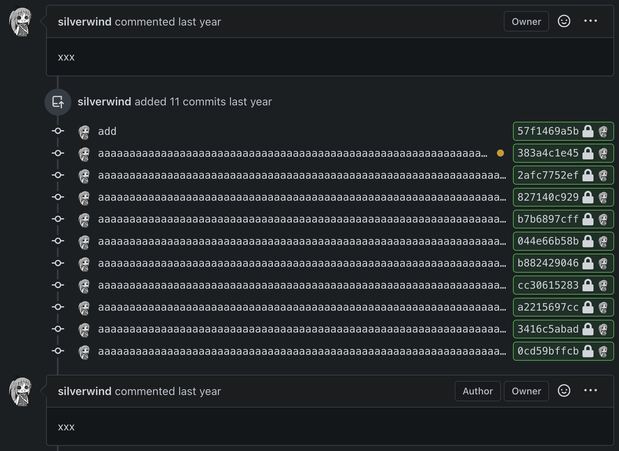Click the lock icon on commit 0cd59bffcb
This screenshot has width=619, height=451.
(x=588, y=351)
